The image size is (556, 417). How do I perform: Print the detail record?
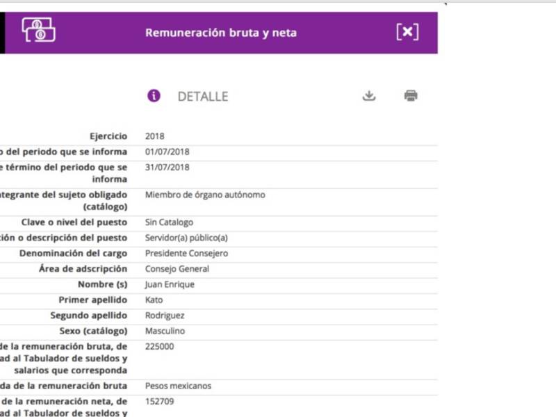coord(411,96)
